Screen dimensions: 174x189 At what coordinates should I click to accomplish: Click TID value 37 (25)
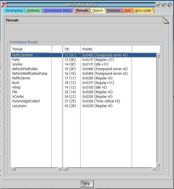pyautogui.click(x=70, y=101)
